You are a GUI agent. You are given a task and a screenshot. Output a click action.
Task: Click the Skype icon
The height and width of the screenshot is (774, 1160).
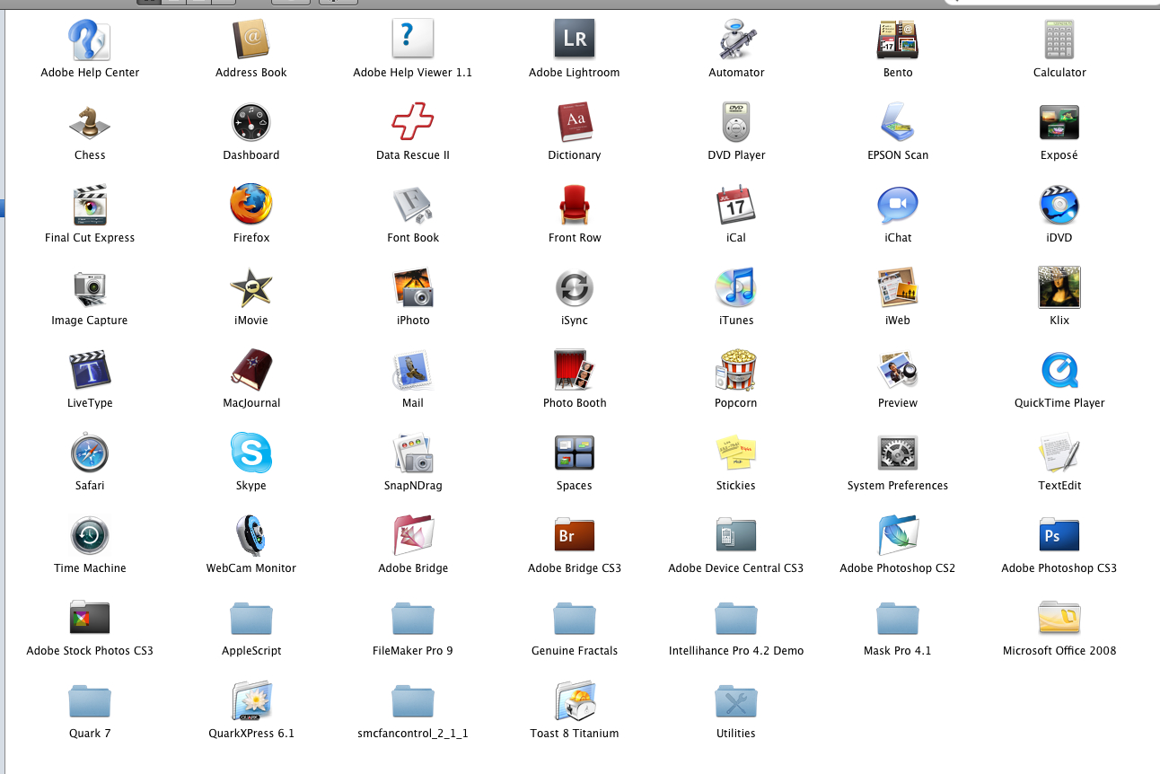point(251,453)
